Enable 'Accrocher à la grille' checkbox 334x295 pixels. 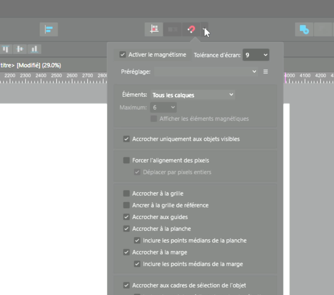pos(126,194)
